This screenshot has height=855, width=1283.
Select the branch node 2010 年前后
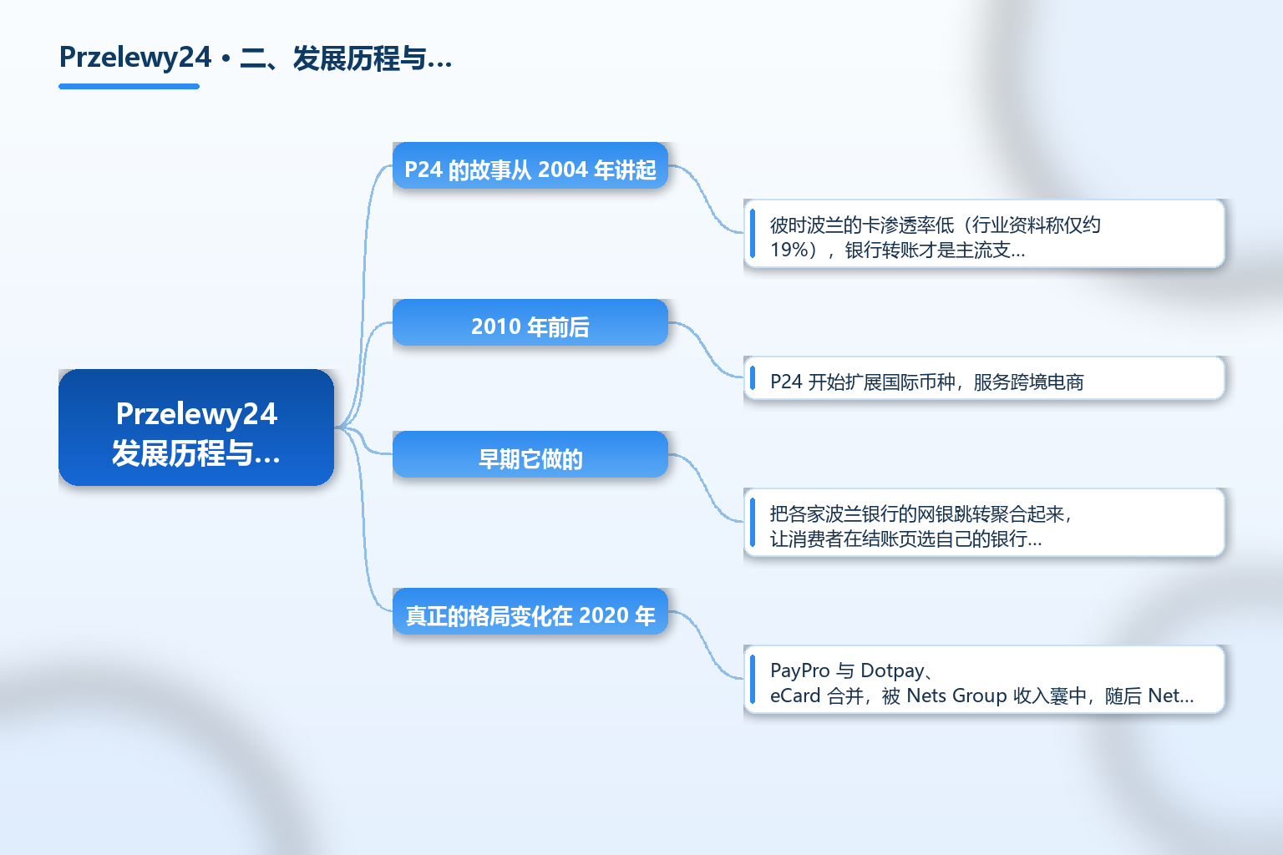click(530, 322)
